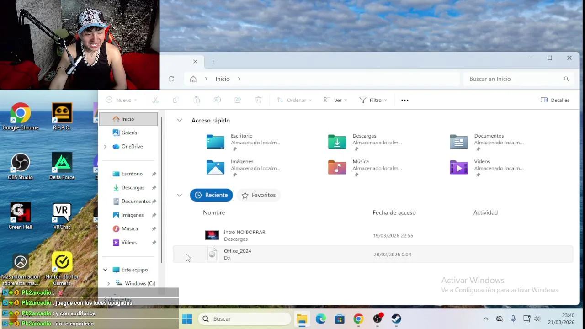Click the taskbar Buscar search box

pos(245,319)
